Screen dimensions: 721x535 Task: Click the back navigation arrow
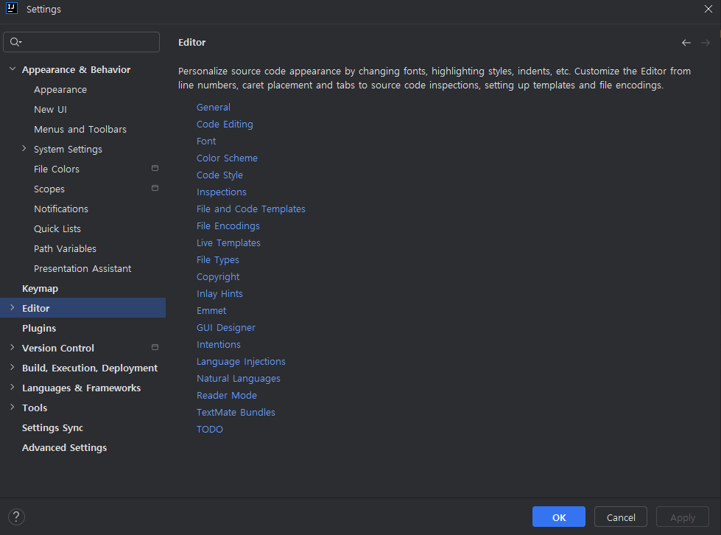pos(686,43)
